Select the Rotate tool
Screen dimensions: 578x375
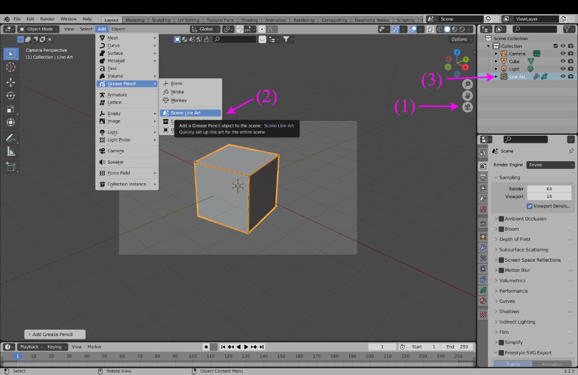pos(11,95)
